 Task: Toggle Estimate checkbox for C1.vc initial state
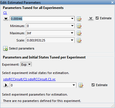point(93,85)
